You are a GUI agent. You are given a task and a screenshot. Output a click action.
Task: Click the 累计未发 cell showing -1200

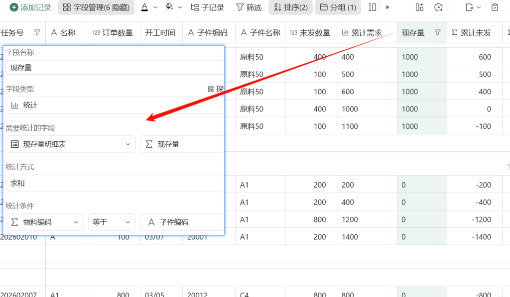[474, 220]
